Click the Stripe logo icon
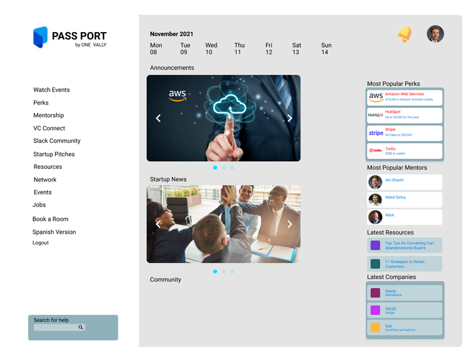This screenshot has height=357, width=476. pyautogui.click(x=375, y=133)
